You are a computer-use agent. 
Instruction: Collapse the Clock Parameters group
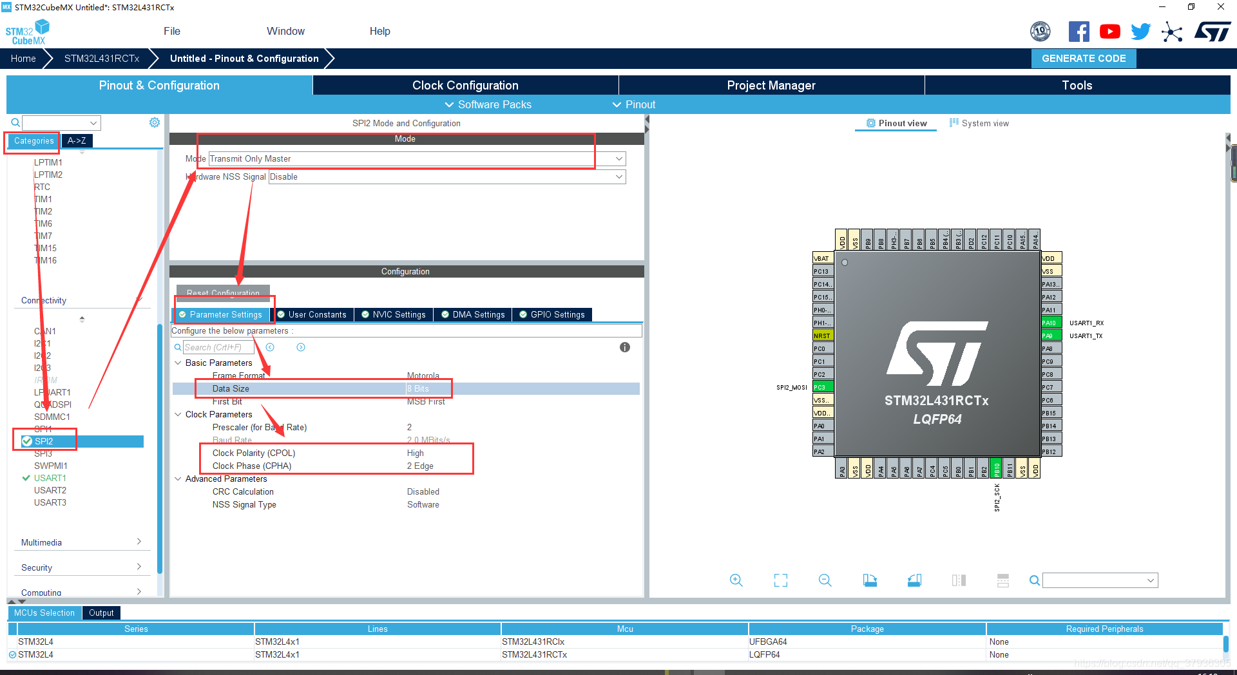click(x=178, y=414)
